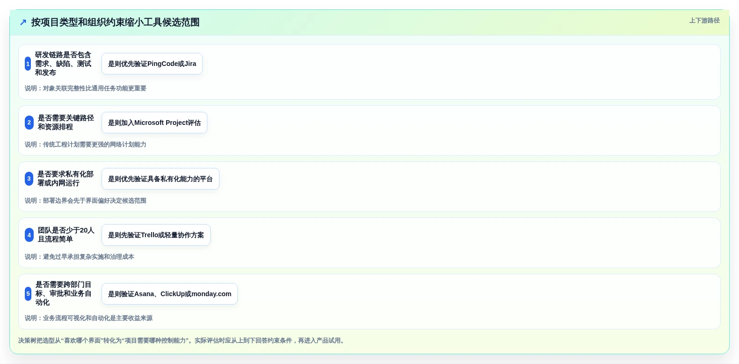
Task: Click the step 3 number badge
Action: 29,179
